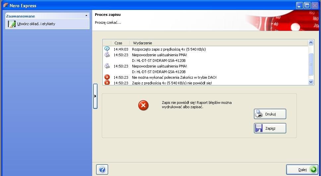This screenshot has width=321, height=176.
Task: Toggle the side panel with the black arrow handle
Action: click(x=95, y=96)
